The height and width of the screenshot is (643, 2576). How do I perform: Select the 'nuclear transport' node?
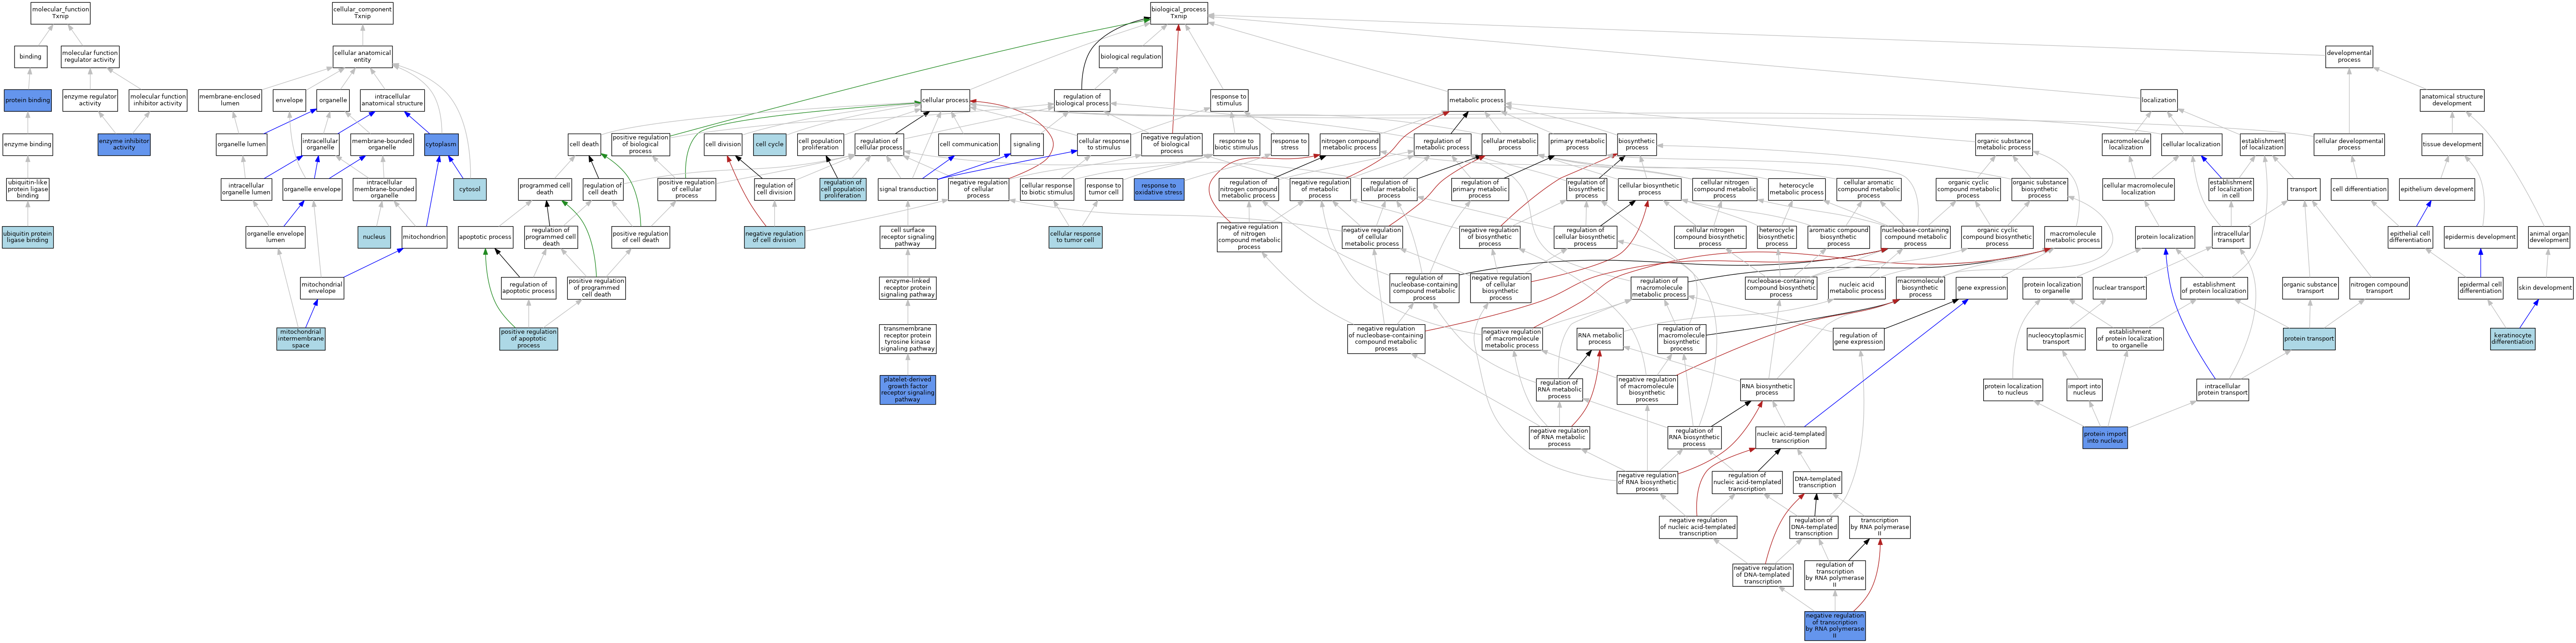[2119, 288]
